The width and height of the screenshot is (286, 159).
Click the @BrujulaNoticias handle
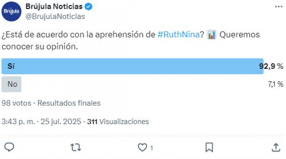55,16
